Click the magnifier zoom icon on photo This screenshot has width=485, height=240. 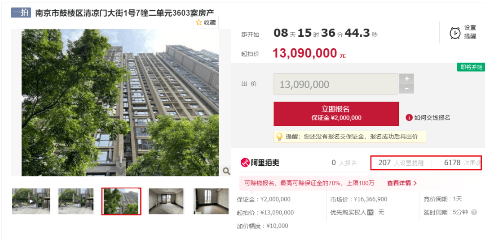(226, 171)
